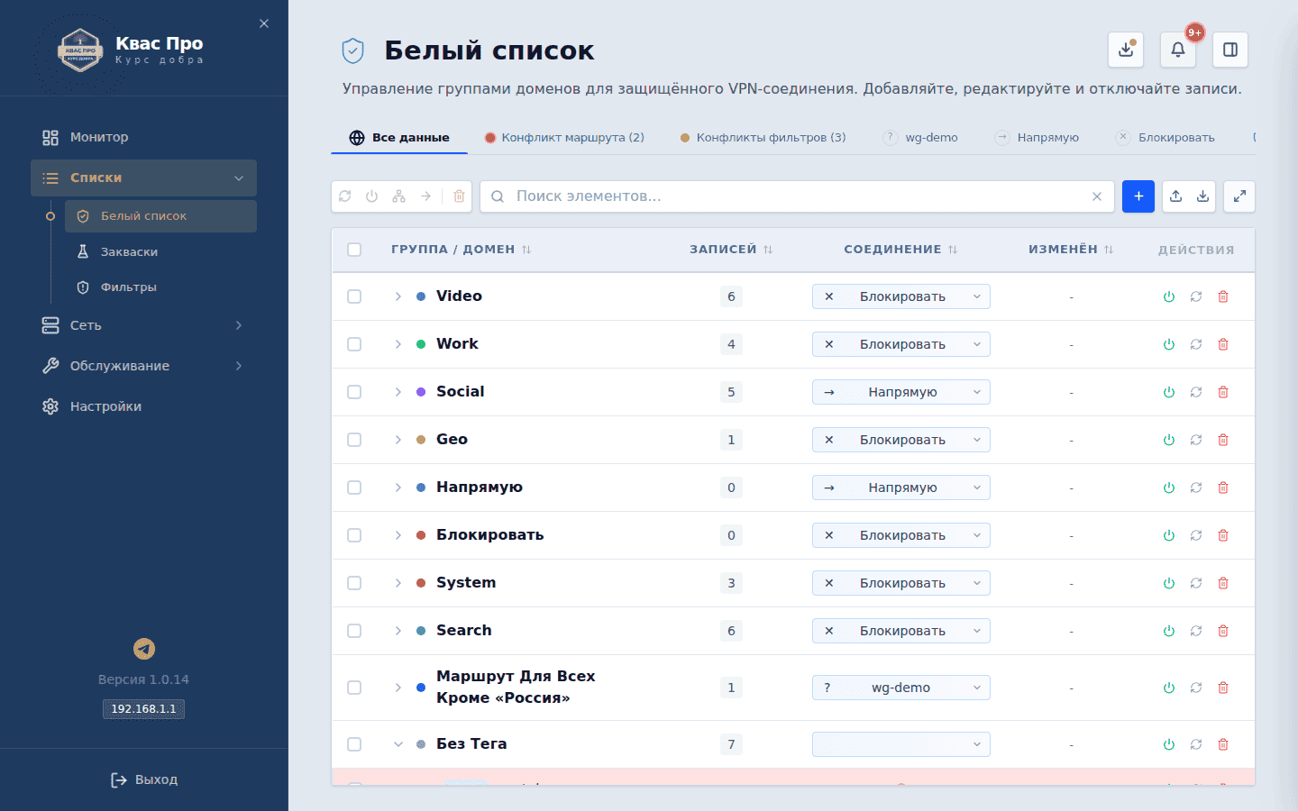Click the import download icon in toolbar
The width and height of the screenshot is (1298, 811).
(1203, 196)
